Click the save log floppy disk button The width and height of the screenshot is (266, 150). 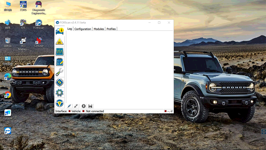90,106
